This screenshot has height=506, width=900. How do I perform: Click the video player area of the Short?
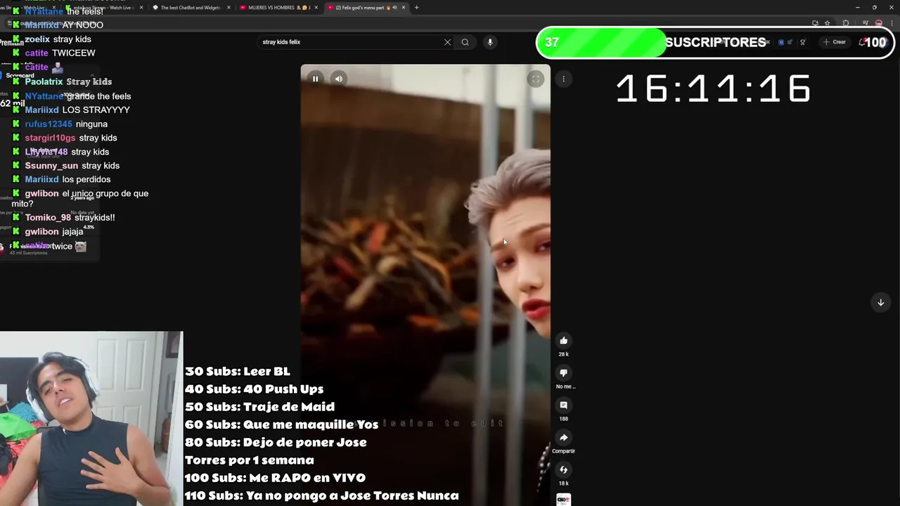tap(425, 285)
